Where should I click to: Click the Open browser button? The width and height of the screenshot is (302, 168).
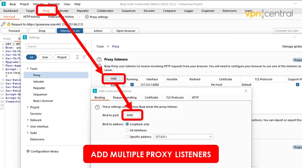click(126, 31)
